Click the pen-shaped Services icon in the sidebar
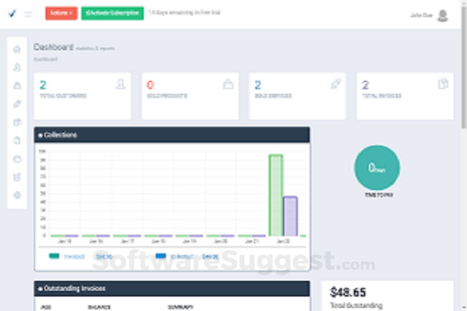Image resolution: width=467 pixels, height=311 pixels. point(17,104)
